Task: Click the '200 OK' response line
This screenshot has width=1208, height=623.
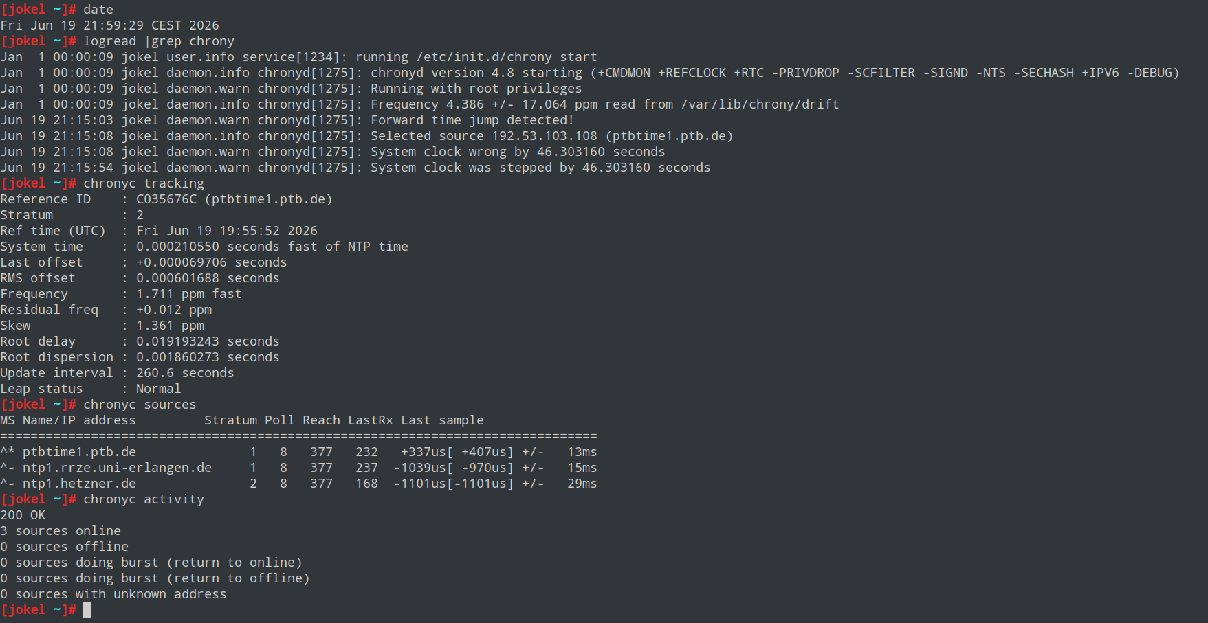Action: [23, 515]
